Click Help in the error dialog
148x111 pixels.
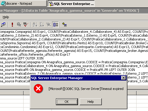pos(91,102)
